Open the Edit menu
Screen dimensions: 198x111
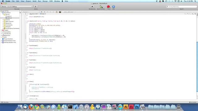(18, 1)
